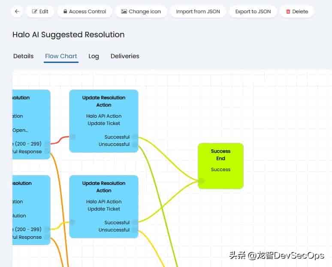332x267 pixels.
Task: Click "Halo API Action" text in lower node
Action: click(x=104, y=202)
